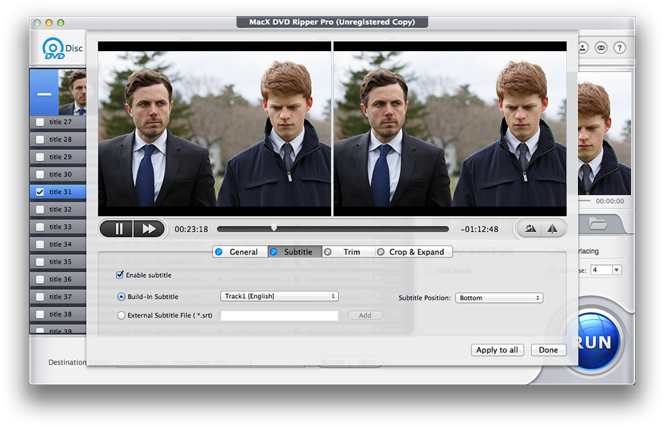This screenshot has width=664, height=426.
Task: Select the title 34 row
Action: (x=58, y=244)
